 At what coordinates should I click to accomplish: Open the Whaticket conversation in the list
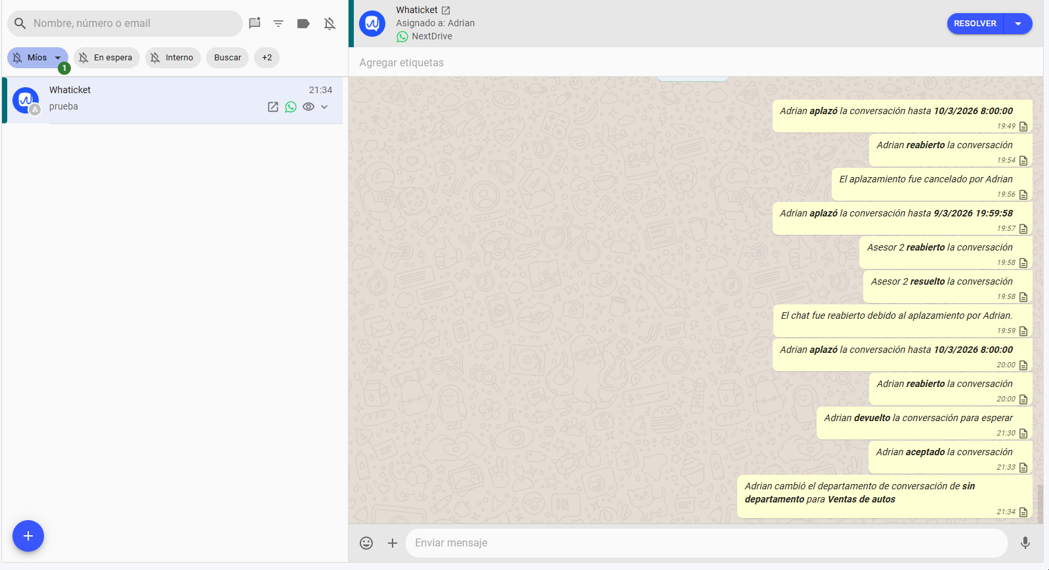(x=173, y=100)
